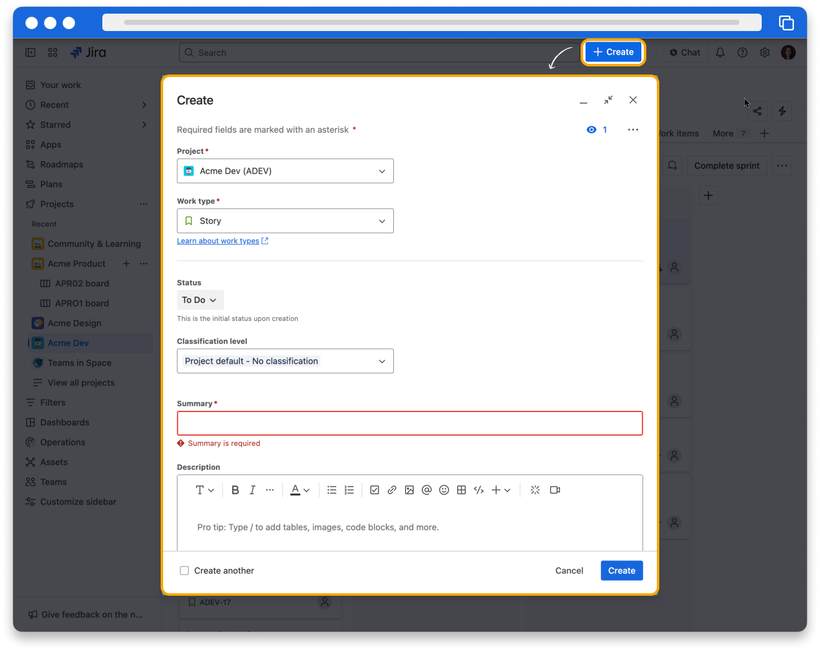Collapse the sidebar with panel icon
The width and height of the screenshot is (820, 651).
[x=30, y=53]
